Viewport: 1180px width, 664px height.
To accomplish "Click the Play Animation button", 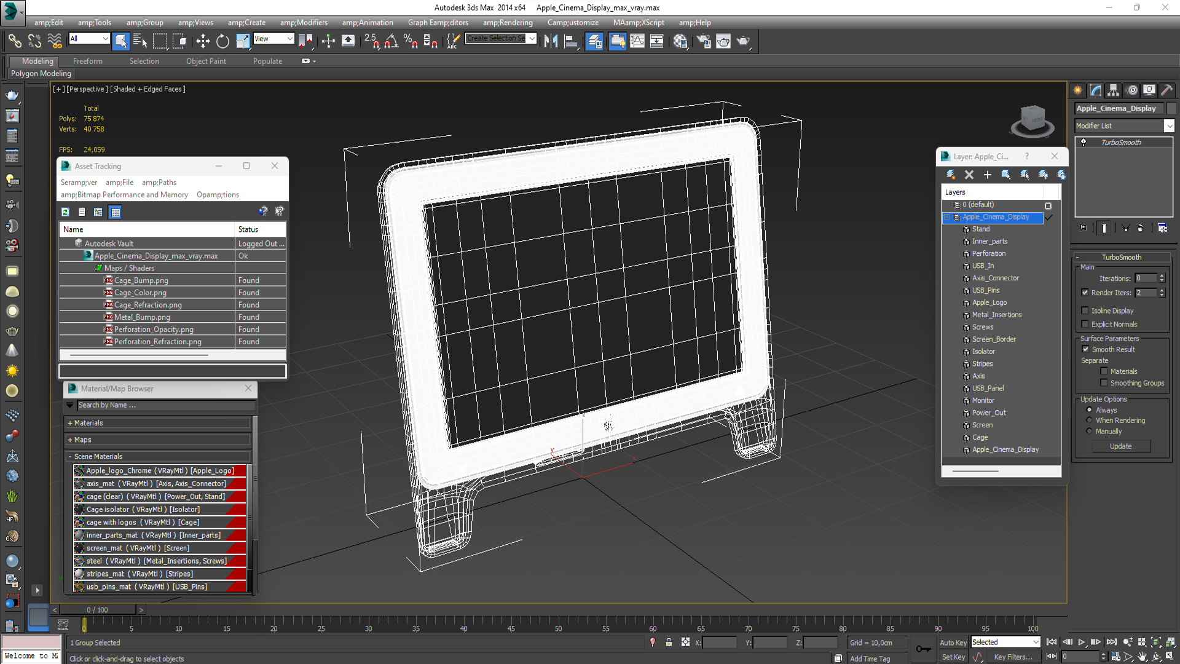I will 1082,642.
